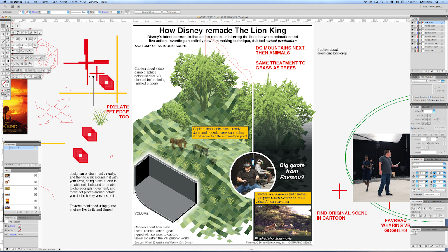Unlock the Guides layer
Image resolution: width=448 pixels, height=252 pixels.
pyautogui.click(x=415, y=50)
